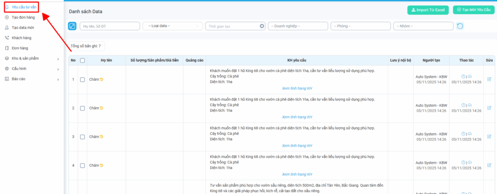Click the cloud upload icon in row 1

[469, 76]
